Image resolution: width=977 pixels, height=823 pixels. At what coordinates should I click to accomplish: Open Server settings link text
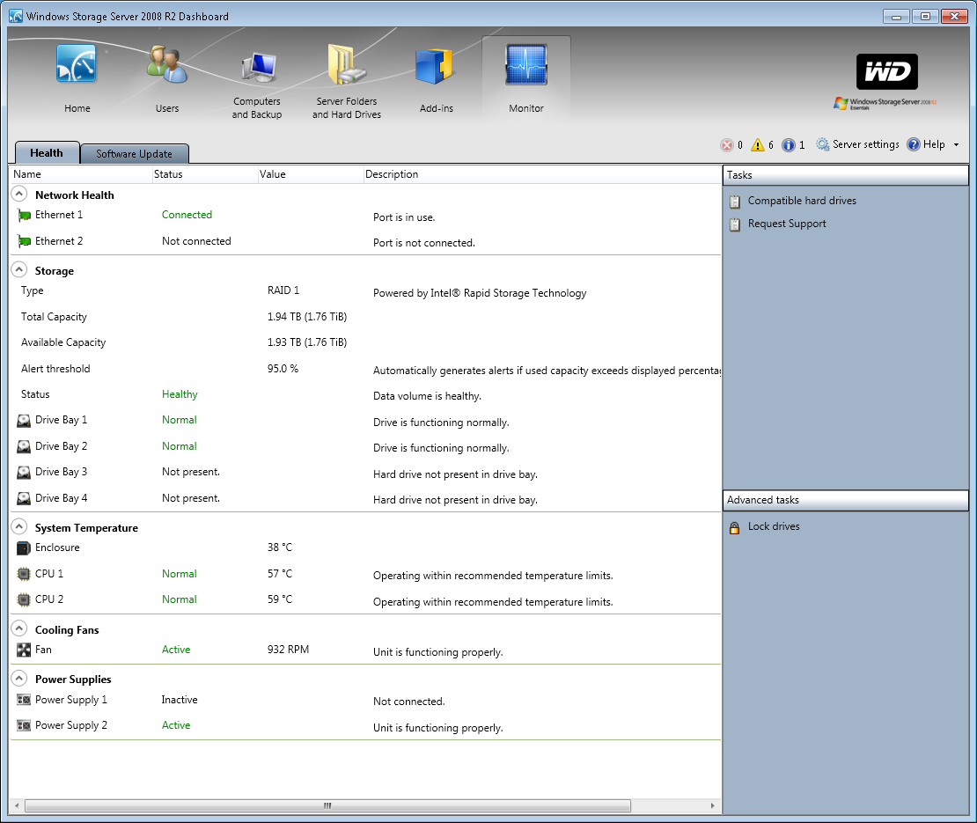[866, 144]
